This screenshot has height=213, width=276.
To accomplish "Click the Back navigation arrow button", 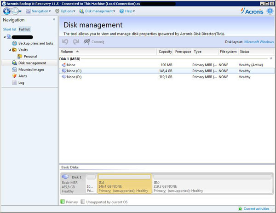I will tap(7, 12).
